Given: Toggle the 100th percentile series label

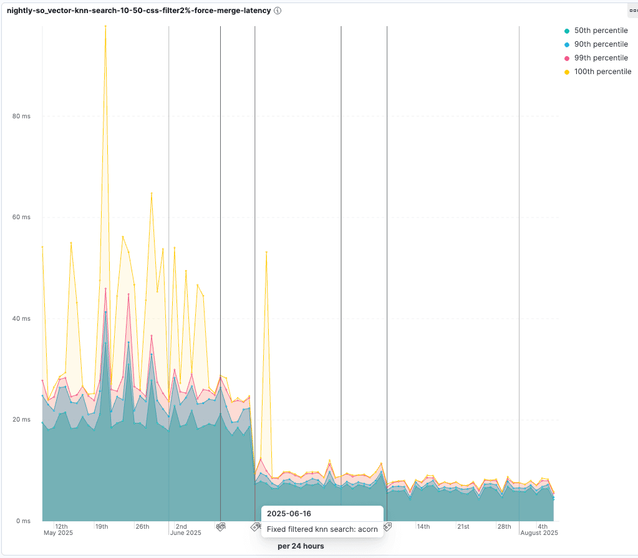Looking at the screenshot, I should coord(602,72).
